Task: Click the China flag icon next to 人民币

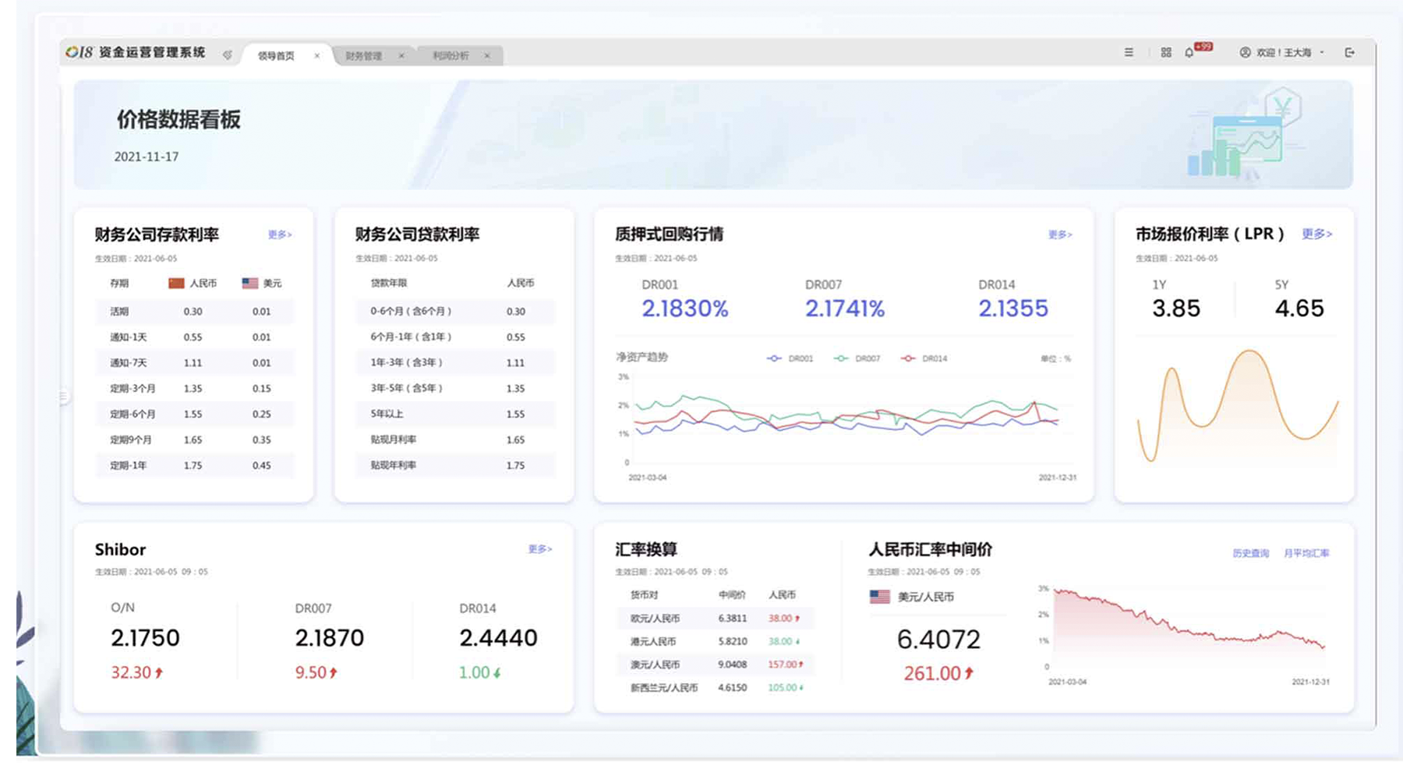Action: point(175,283)
